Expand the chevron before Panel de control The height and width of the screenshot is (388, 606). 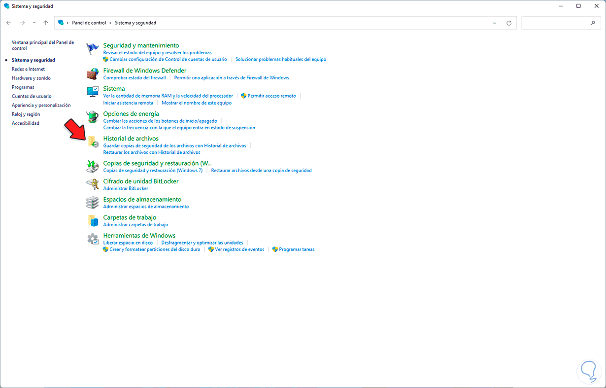(68, 23)
